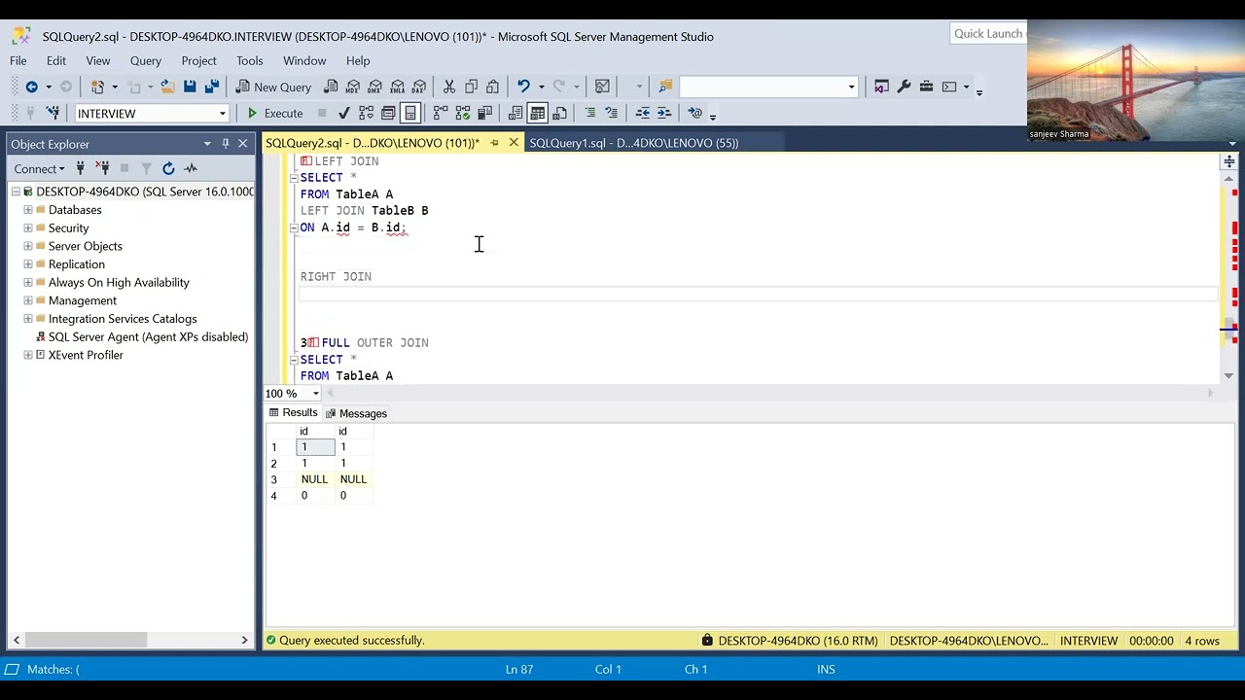
Task: Expand the XEvent Profiler node
Action: click(x=28, y=355)
